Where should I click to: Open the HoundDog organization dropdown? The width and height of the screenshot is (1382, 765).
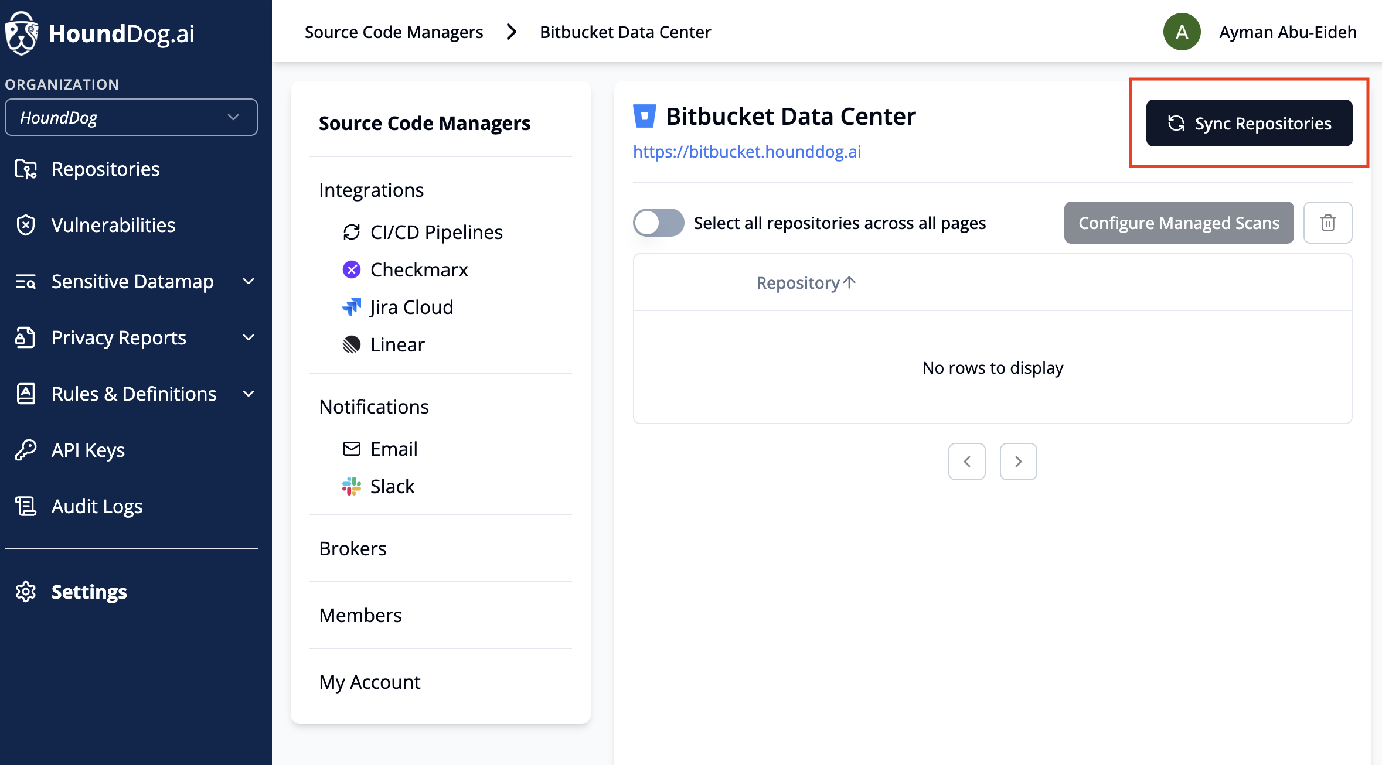click(131, 117)
